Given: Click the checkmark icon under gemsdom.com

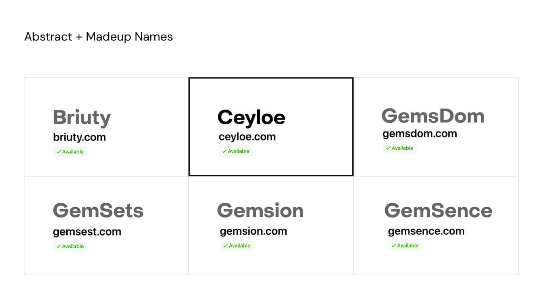Looking at the screenshot, I should 388,148.
